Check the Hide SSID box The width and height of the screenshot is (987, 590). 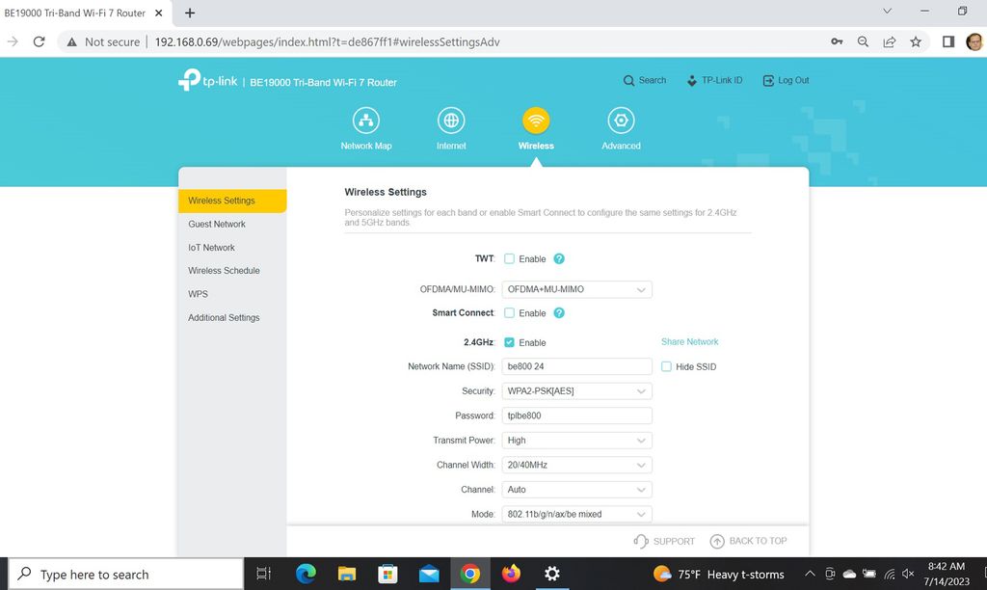[666, 366]
